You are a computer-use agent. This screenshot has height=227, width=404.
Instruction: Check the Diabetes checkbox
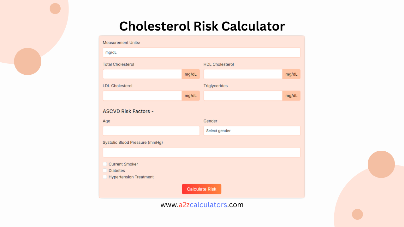pos(104,170)
